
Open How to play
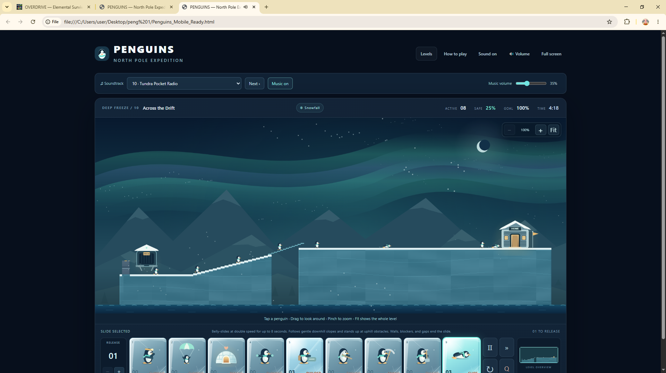pyautogui.click(x=455, y=54)
